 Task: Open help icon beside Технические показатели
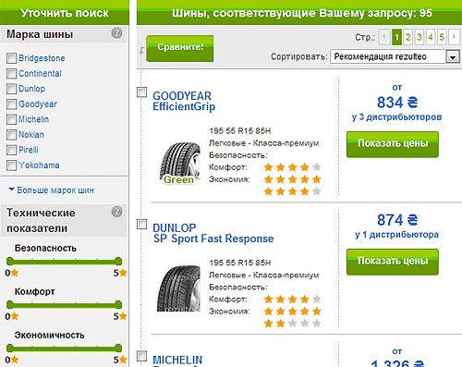[116, 212]
